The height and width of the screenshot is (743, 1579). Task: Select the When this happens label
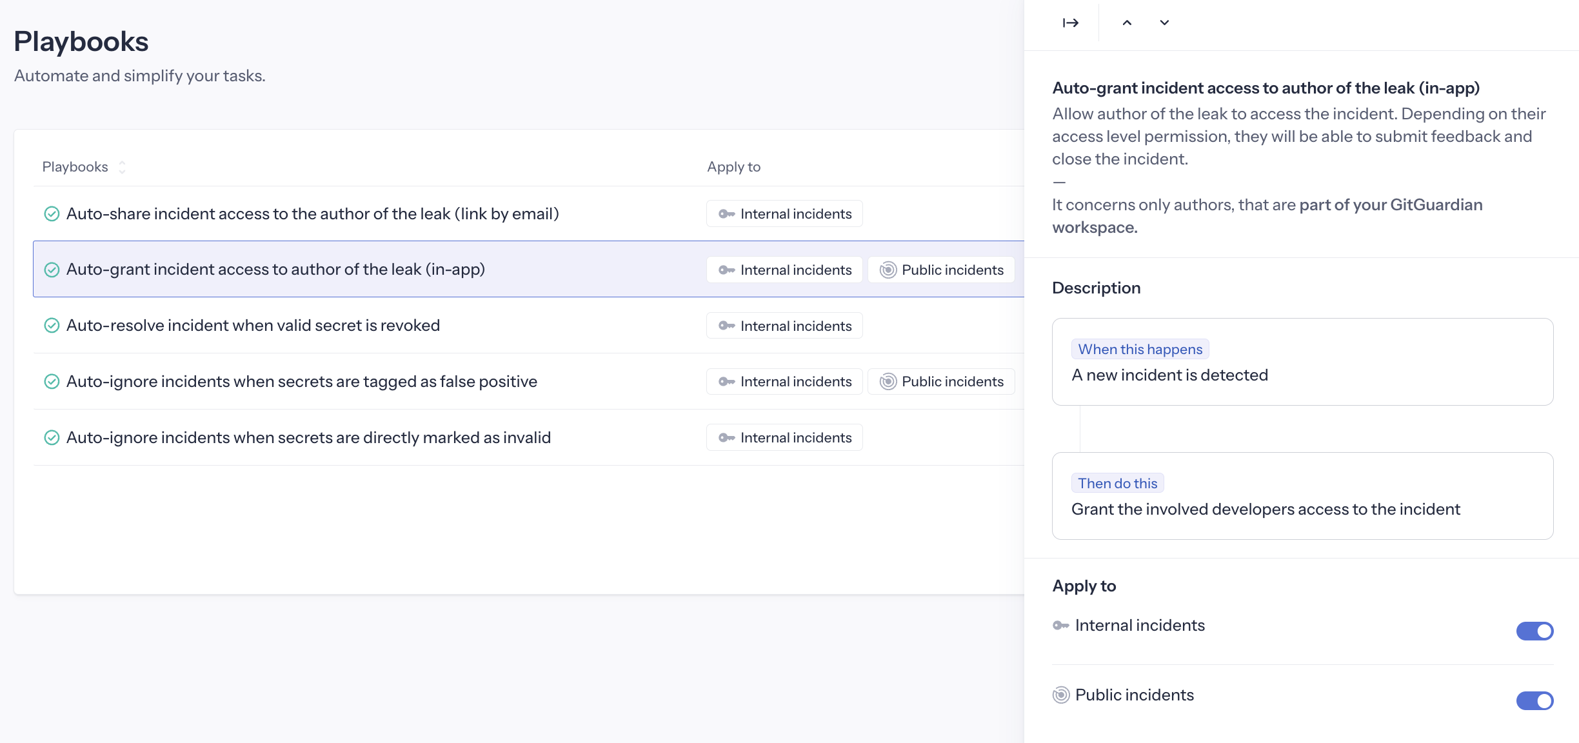tap(1140, 349)
